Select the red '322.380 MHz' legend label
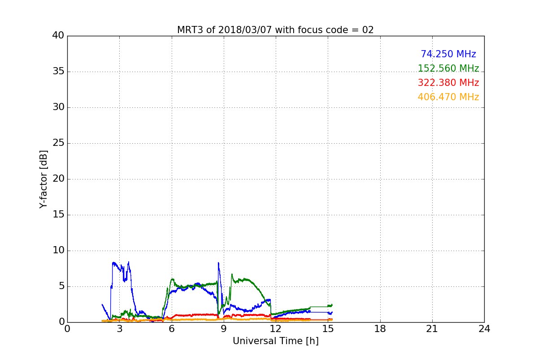Image resolution: width=538 pixels, height=358 pixels. click(448, 83)
